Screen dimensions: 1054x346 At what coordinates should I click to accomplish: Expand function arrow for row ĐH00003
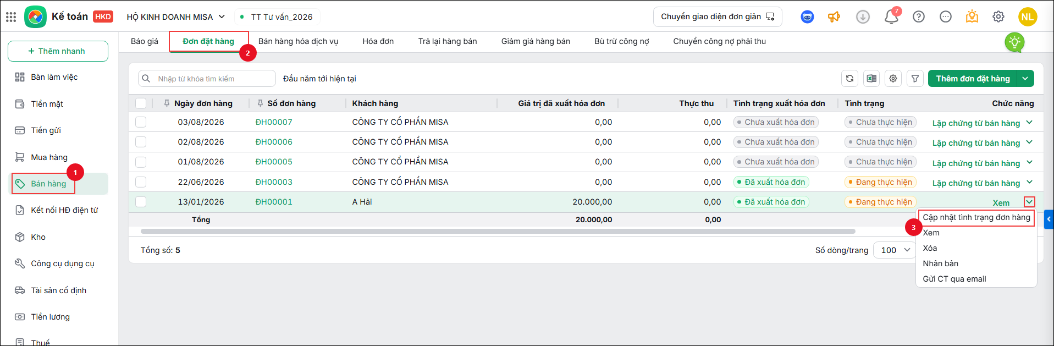click(x=1029, y=182)
